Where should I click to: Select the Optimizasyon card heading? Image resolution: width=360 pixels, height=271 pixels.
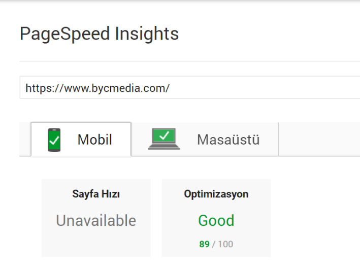[216, 194]
